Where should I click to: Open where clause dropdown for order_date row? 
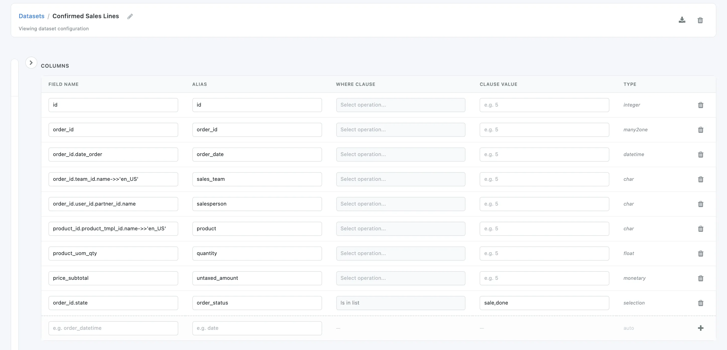click(x=400, y=154)
